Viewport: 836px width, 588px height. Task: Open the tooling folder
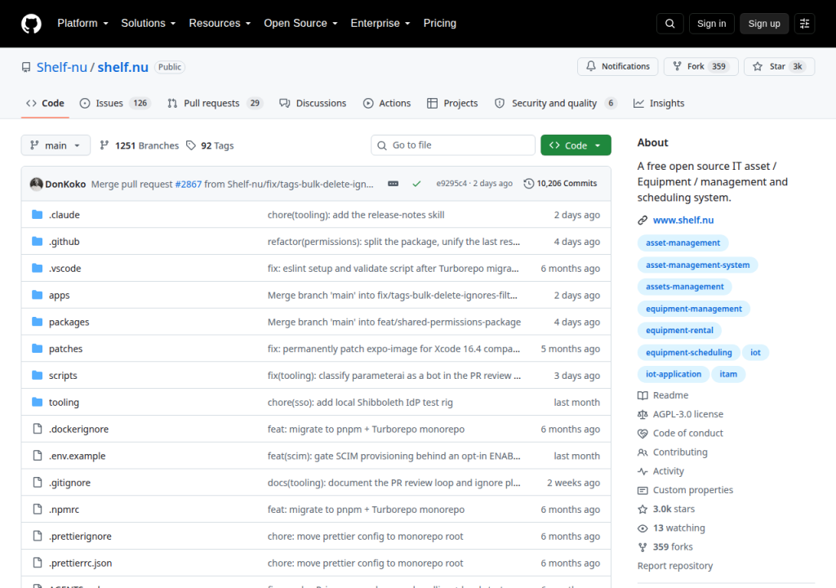pos(64,403)
